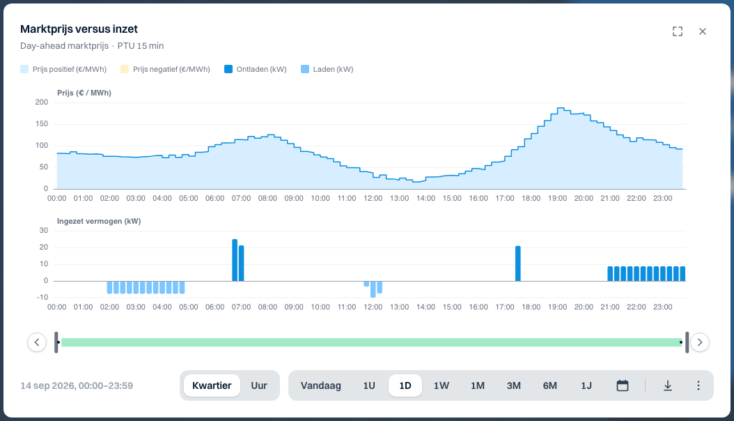Click the Ontladen bar at 17:30
The image size is (734, 421).
coord(517,263)
